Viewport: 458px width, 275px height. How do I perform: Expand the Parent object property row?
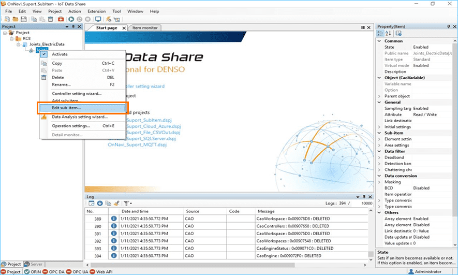379,96
